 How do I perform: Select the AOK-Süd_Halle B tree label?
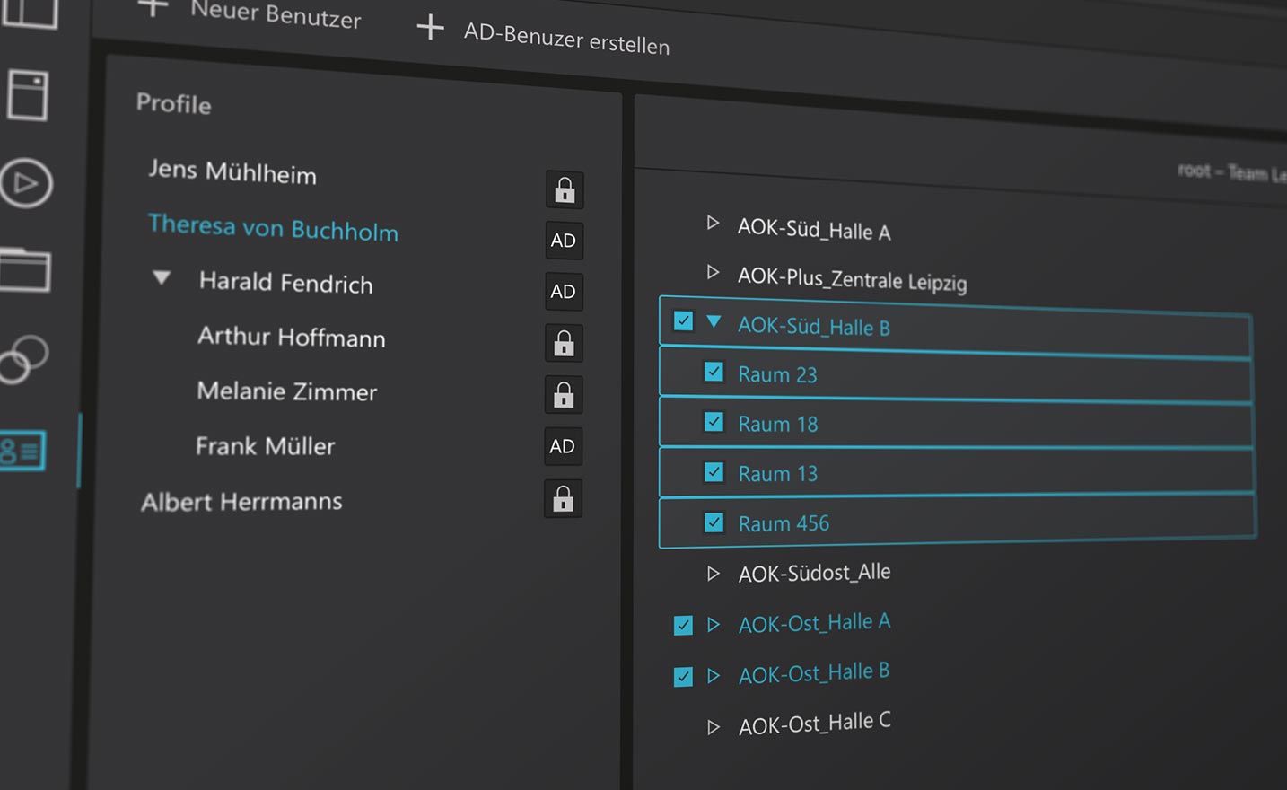click(x=813, y=326)
